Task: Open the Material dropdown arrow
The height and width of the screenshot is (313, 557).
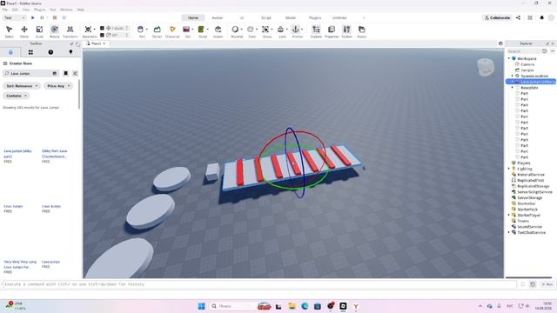Action: 242,30
